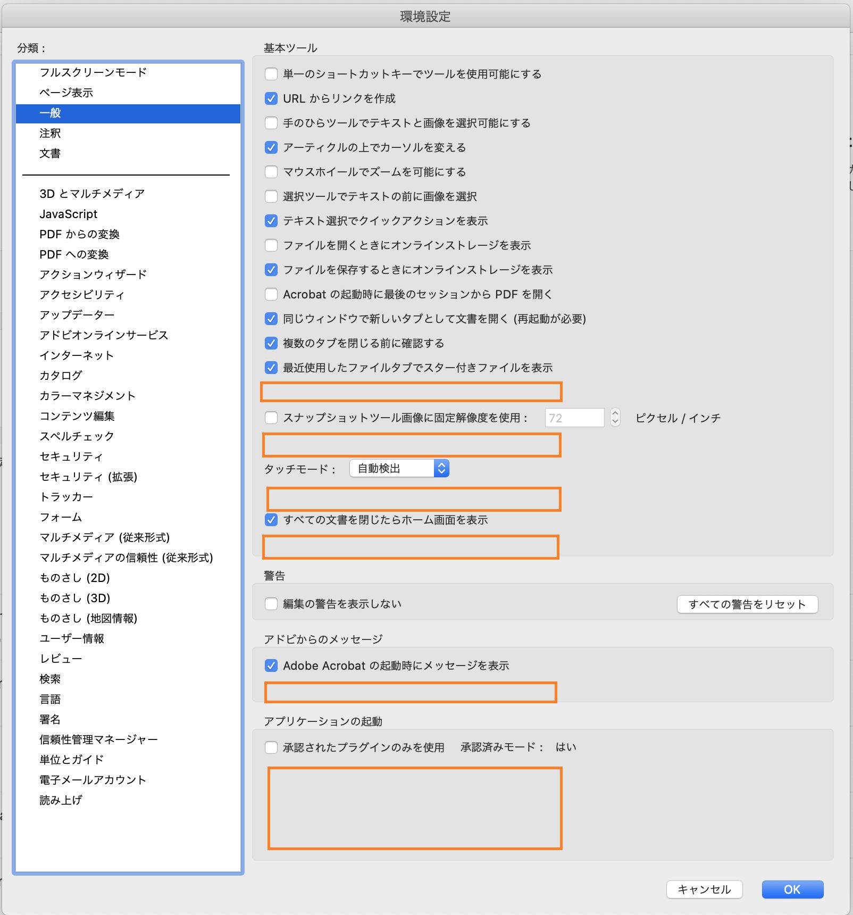The image size is (853, 915).
Task: Click the snapshot resolution value field
Action: click(x=573, y=418)
